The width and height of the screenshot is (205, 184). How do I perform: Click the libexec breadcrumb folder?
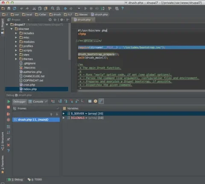coord(82,14)
